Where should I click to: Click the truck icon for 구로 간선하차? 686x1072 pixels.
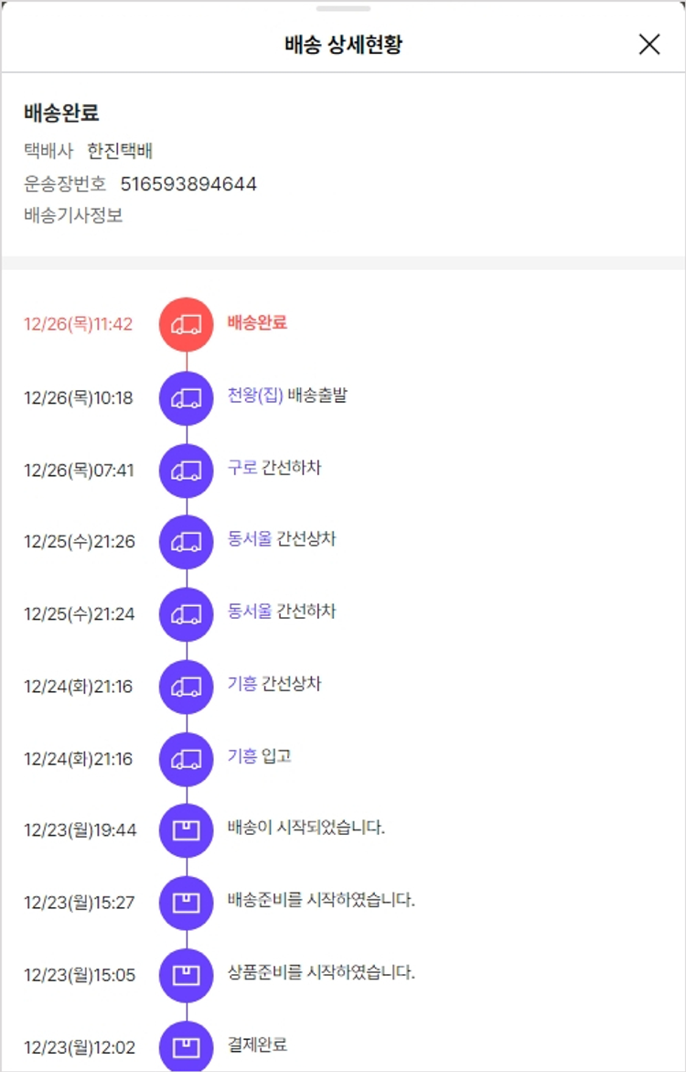(x=187, y=471)
